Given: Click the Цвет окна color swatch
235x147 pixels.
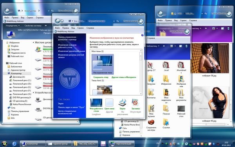Looking at the screenshot, I should tap(109, 103).
